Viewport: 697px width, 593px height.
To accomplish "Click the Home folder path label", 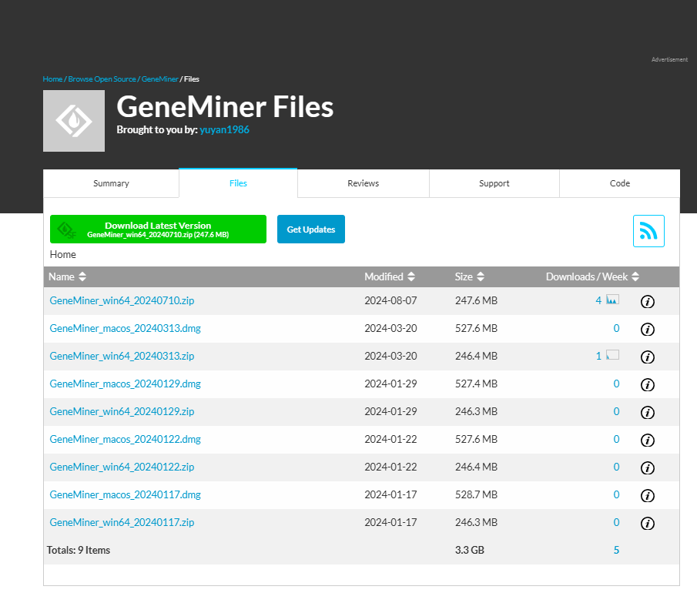I will (62, 255).
